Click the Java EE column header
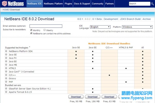155x103 pixels. pyautogui.click(x=92, y=47)
